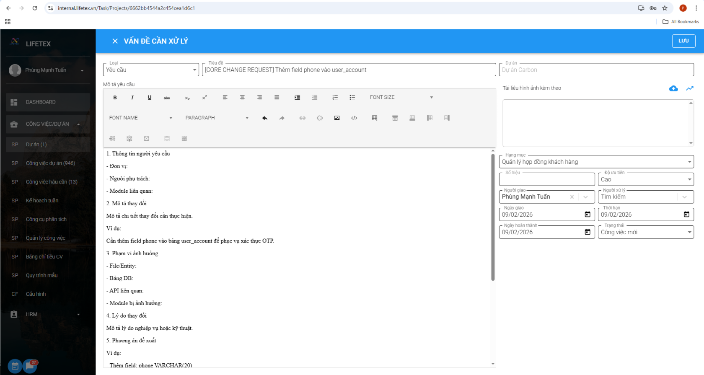Open the Loại dropdown showing Yêu cầu
Screen dimensions: 704x375
tap(151, 70)
